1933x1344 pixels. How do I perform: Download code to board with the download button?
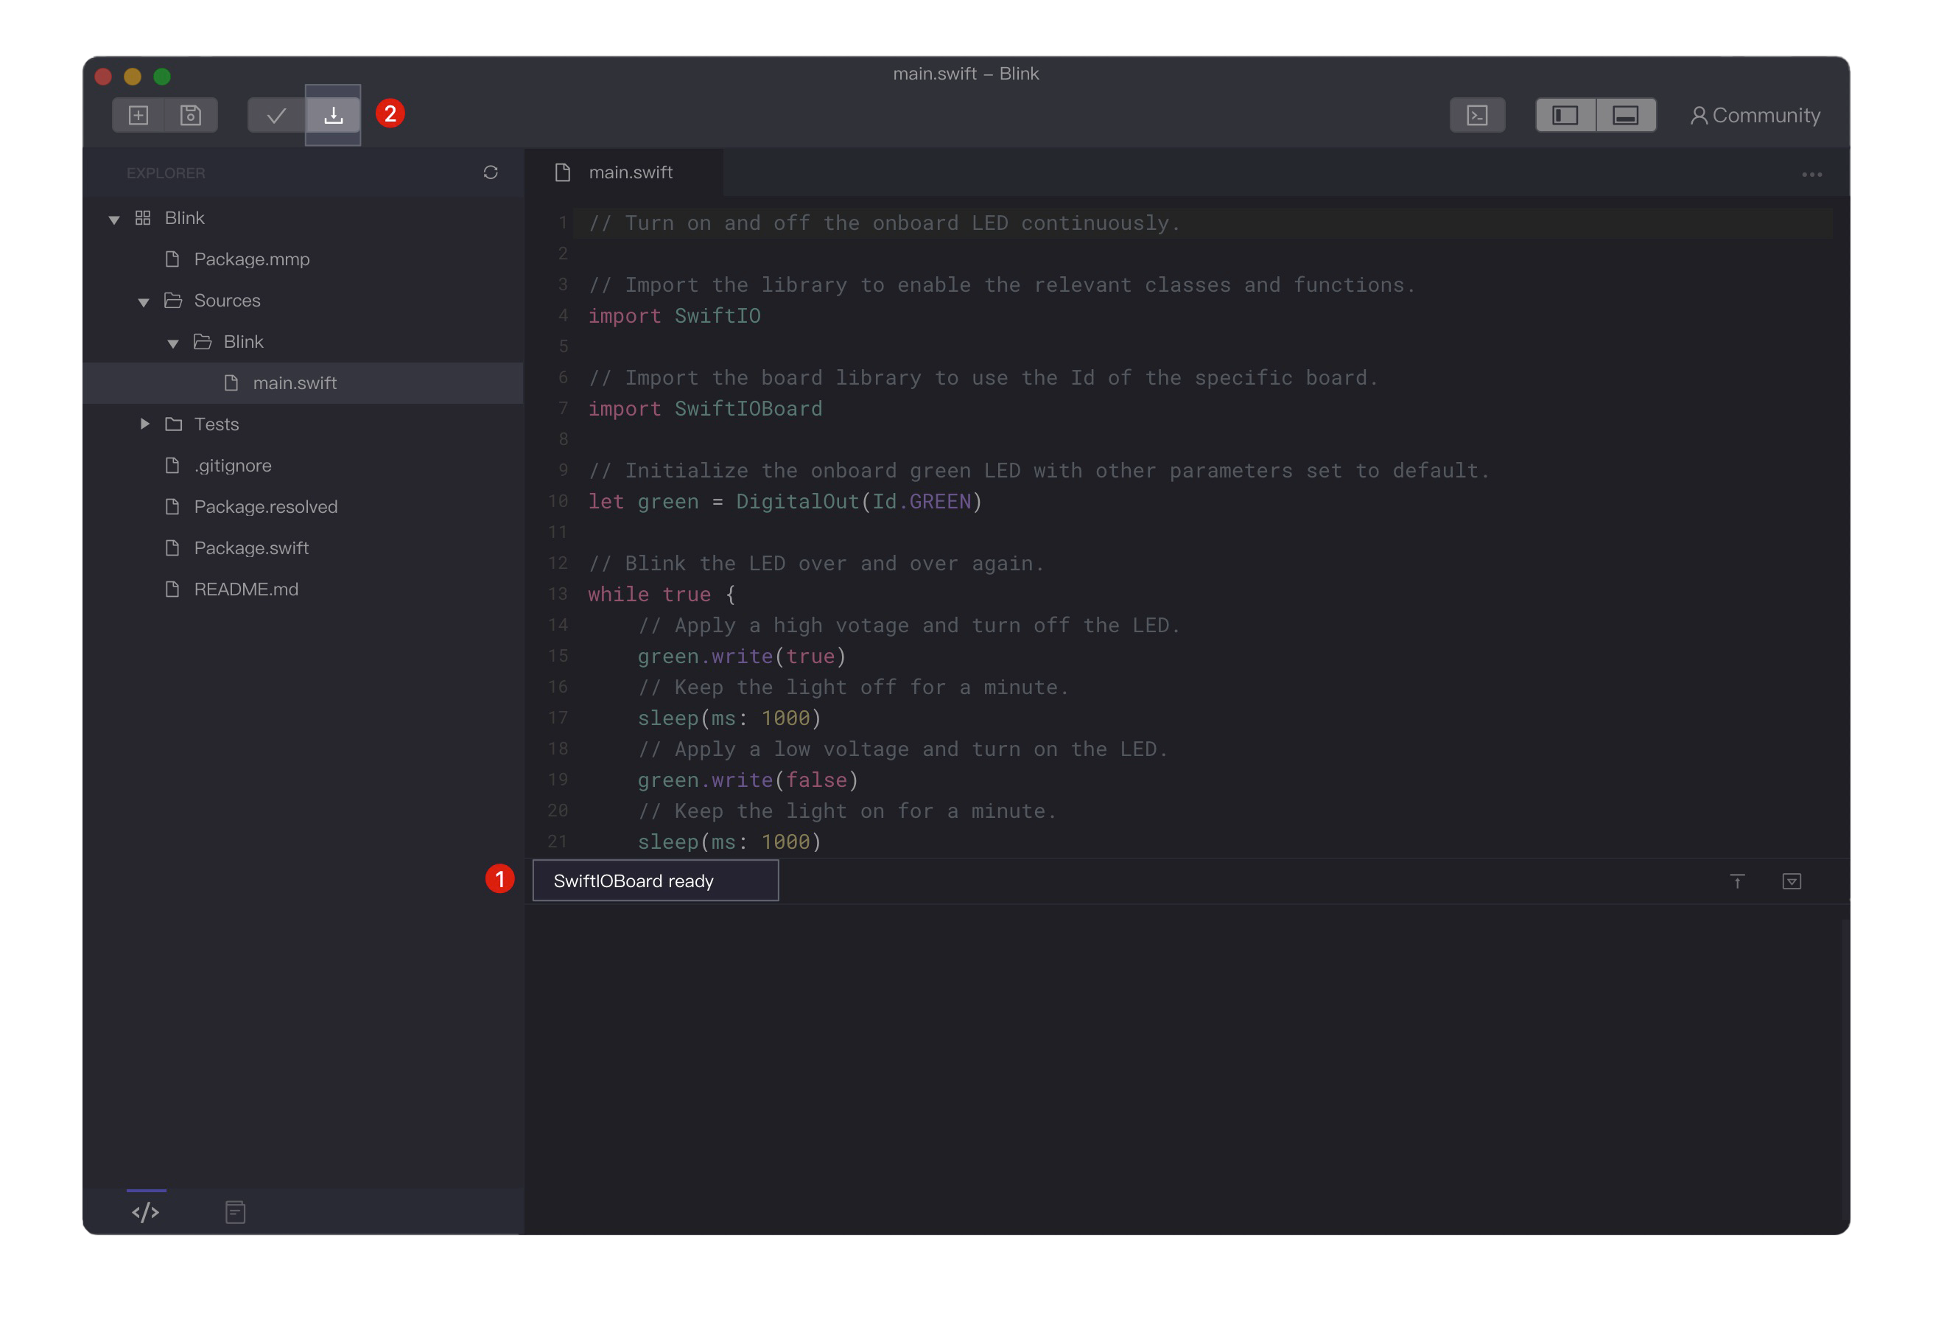pyautogui.click(x=334, y=116)
